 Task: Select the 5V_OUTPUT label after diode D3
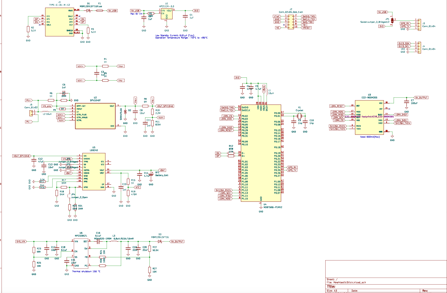[177, 241]
